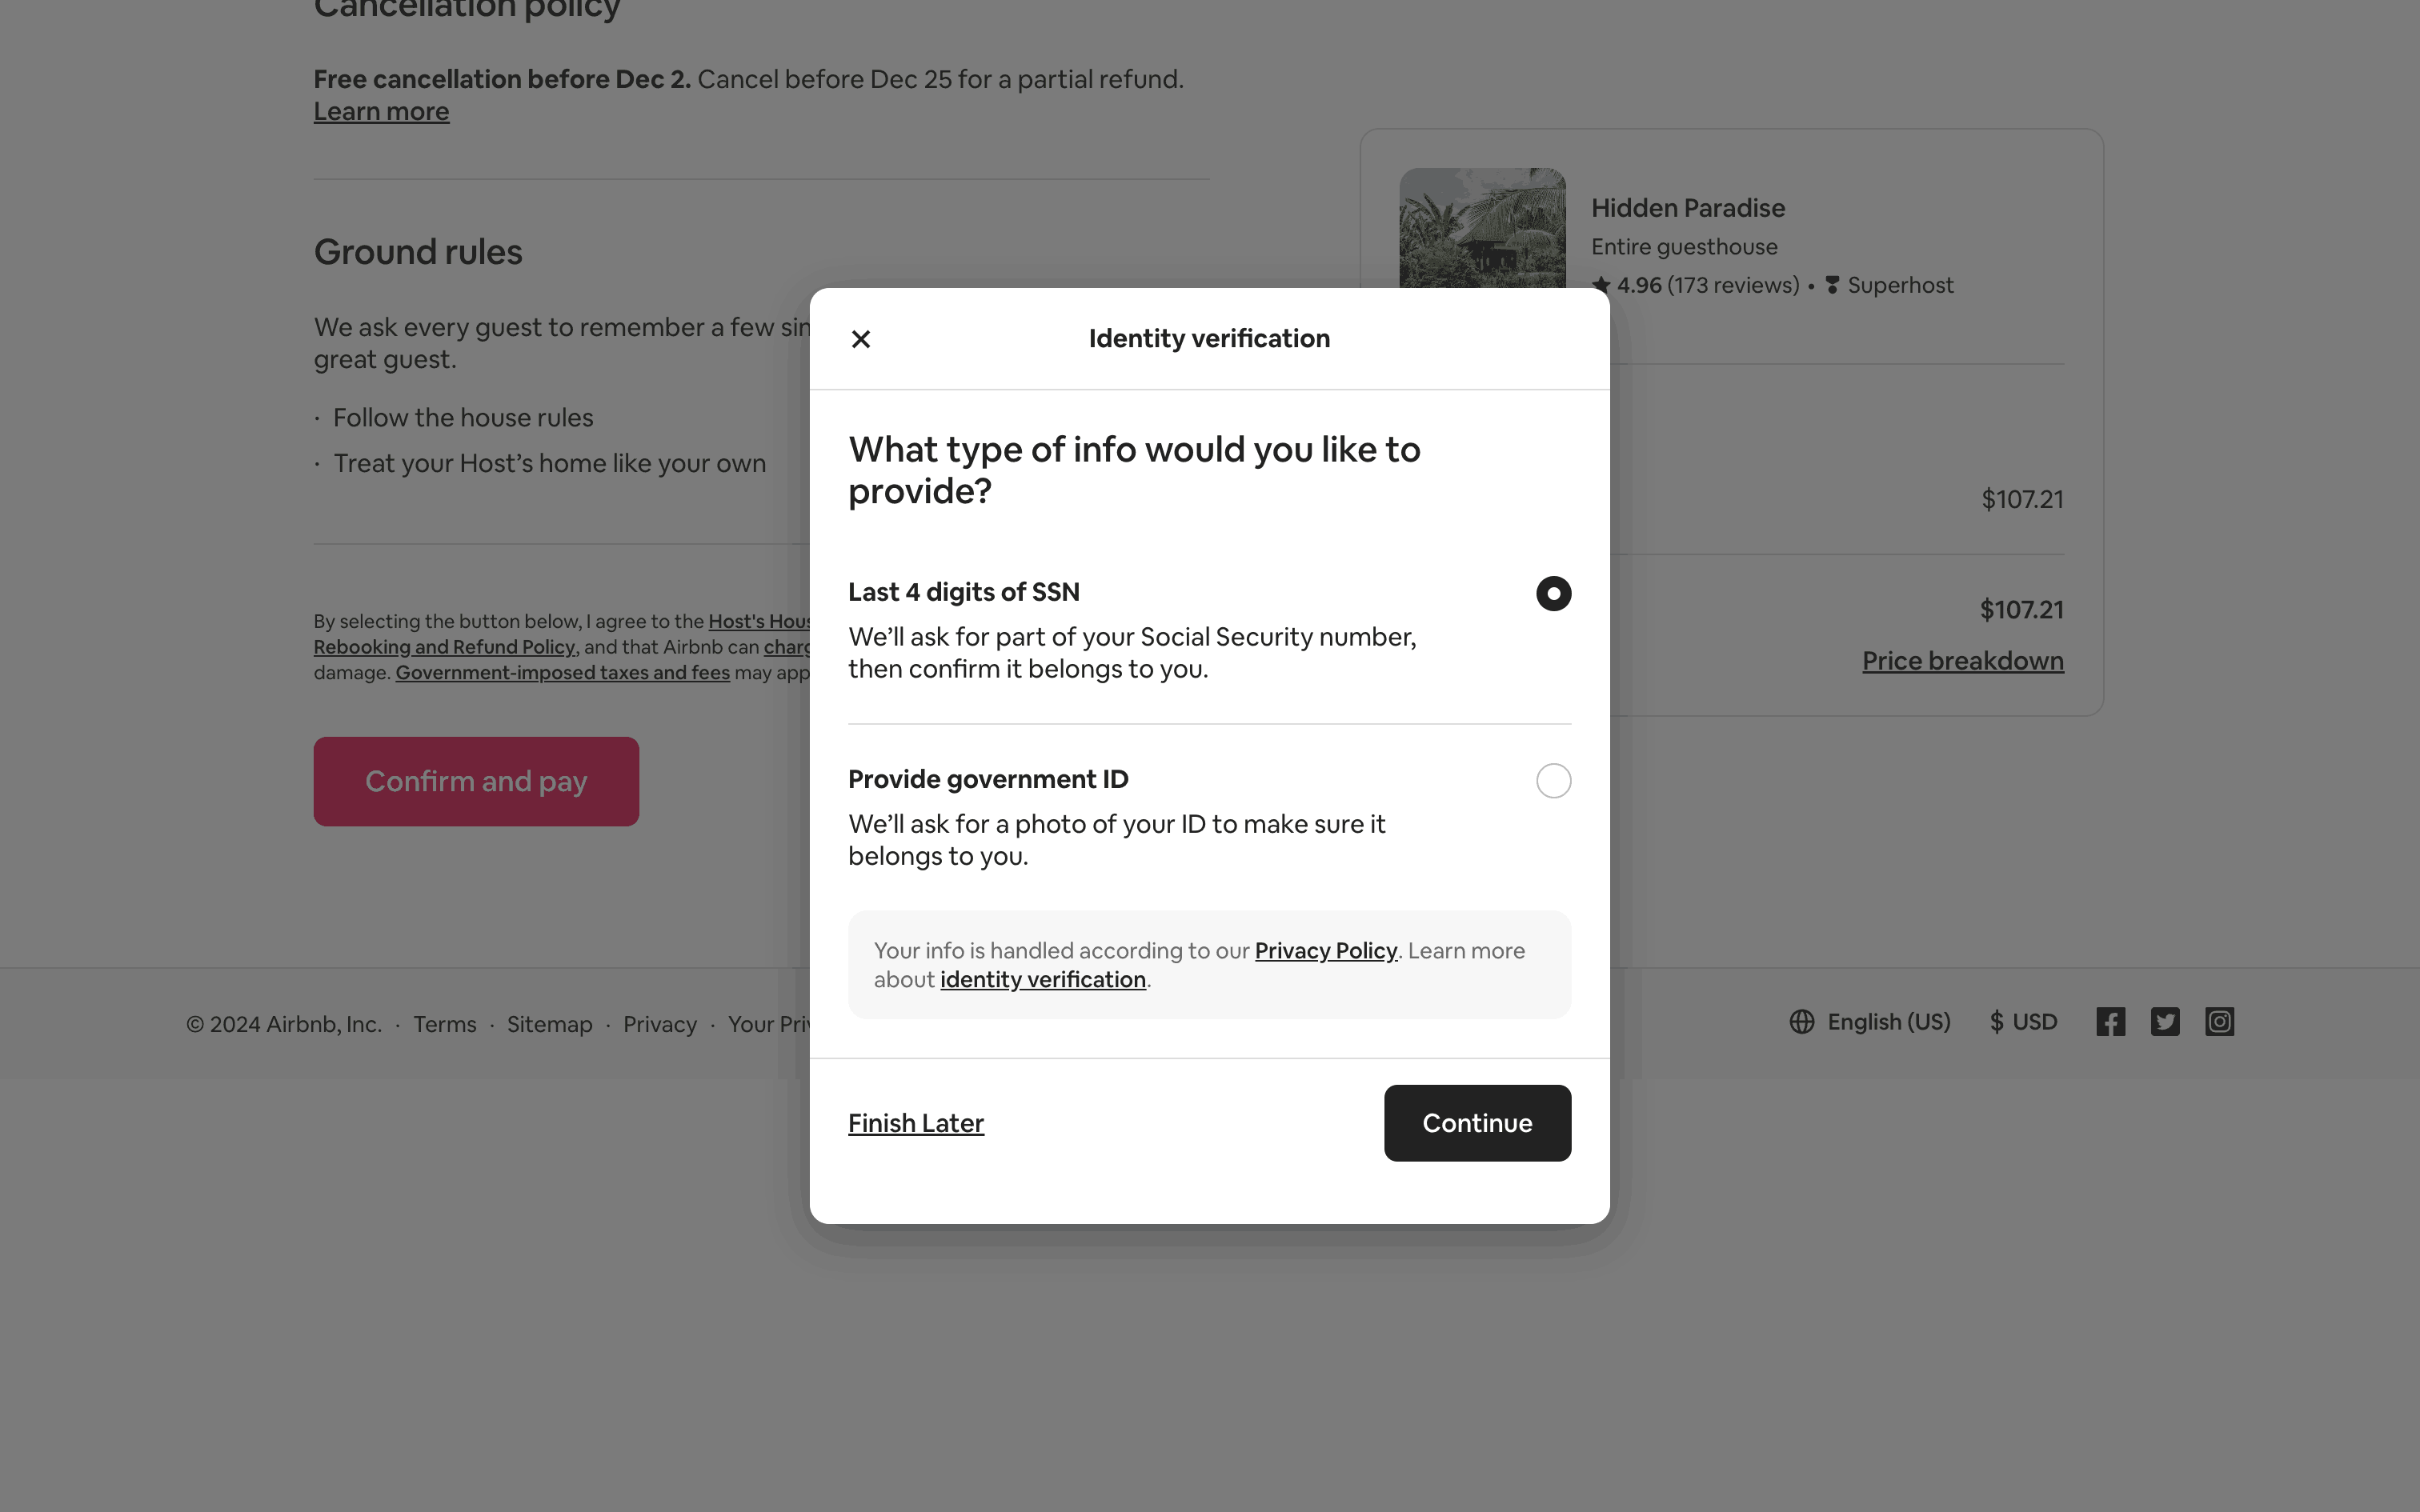This screenshot has width=2420, height=1512.
Task: Open Airbnb's Facebook page icon
Action: coord(2110,1022)
